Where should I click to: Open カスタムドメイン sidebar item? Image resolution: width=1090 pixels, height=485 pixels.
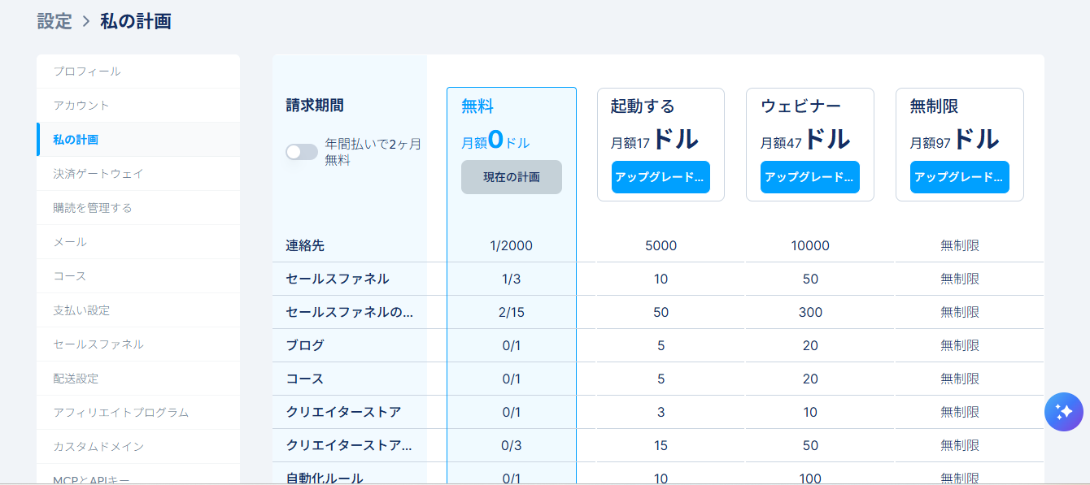click(x=138, y=447)
